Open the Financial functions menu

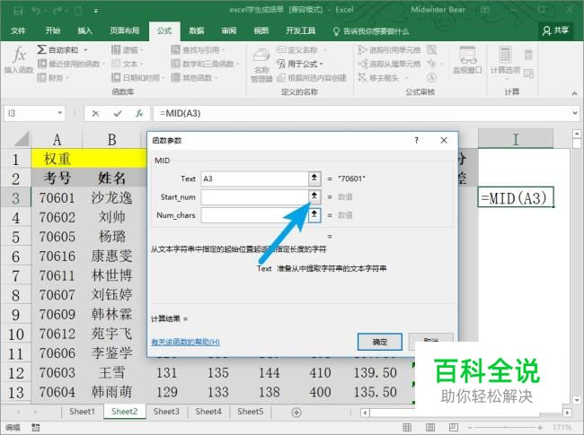(53, 78)
